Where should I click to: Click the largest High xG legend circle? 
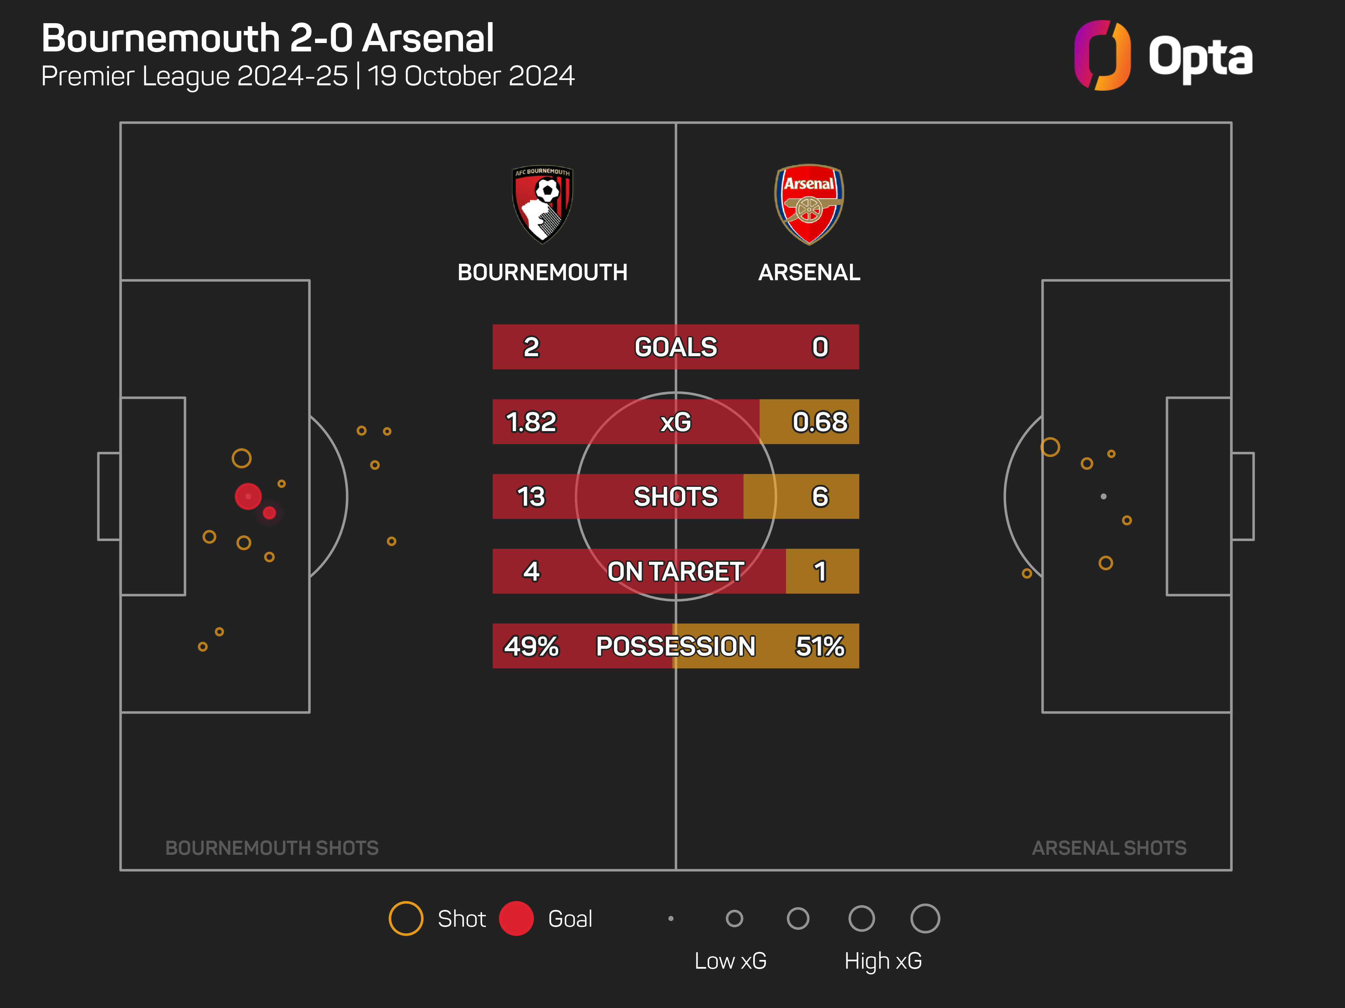[x=925, y=918]
